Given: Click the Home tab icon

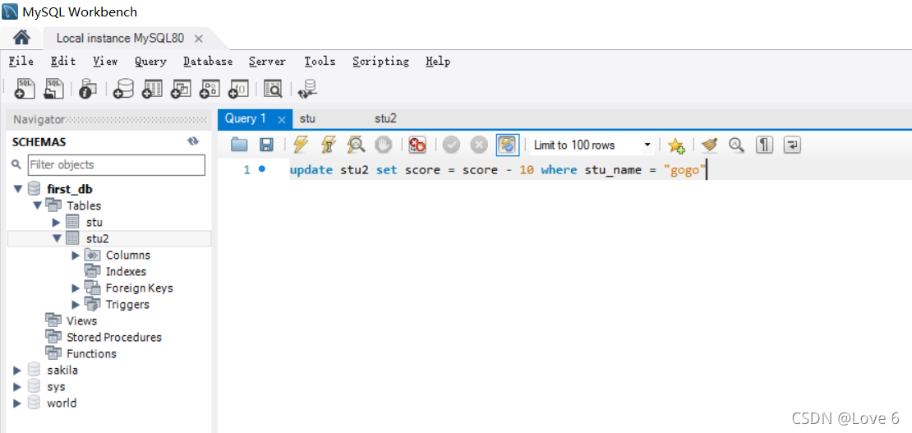Looking at the screenshot, I should tap(21, 39).
